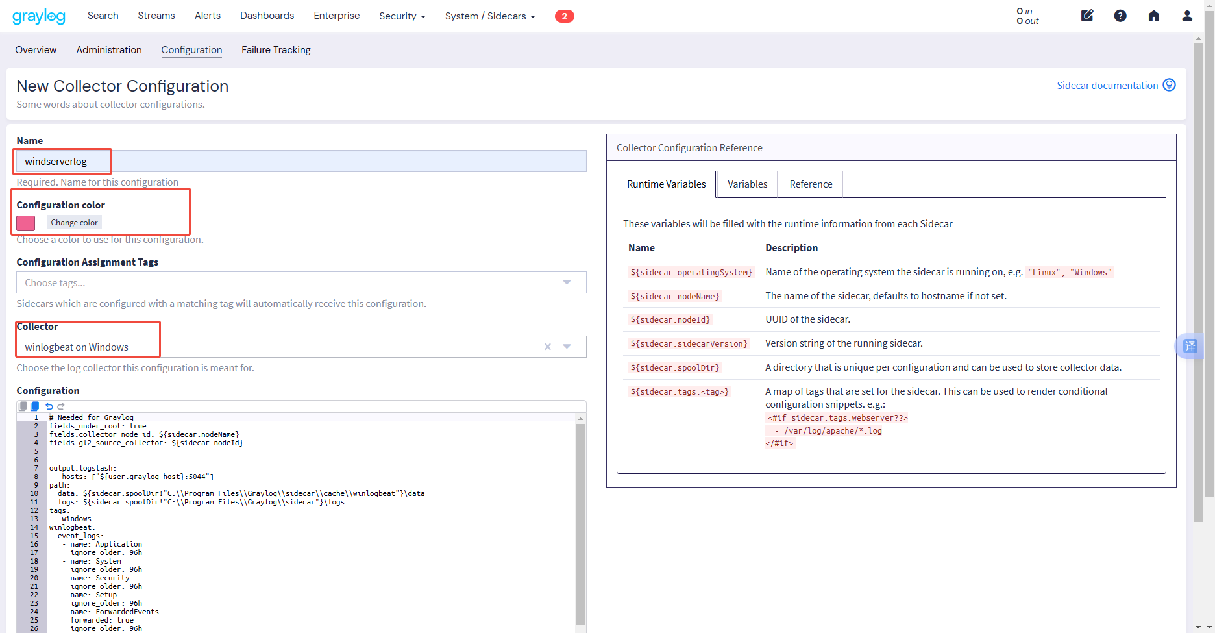Click the "<#if sidecar.tags.webserver??>" snippet
The width and height of the screenshot is (1215, 633).
pyautogui.click(x=837, y=418)
